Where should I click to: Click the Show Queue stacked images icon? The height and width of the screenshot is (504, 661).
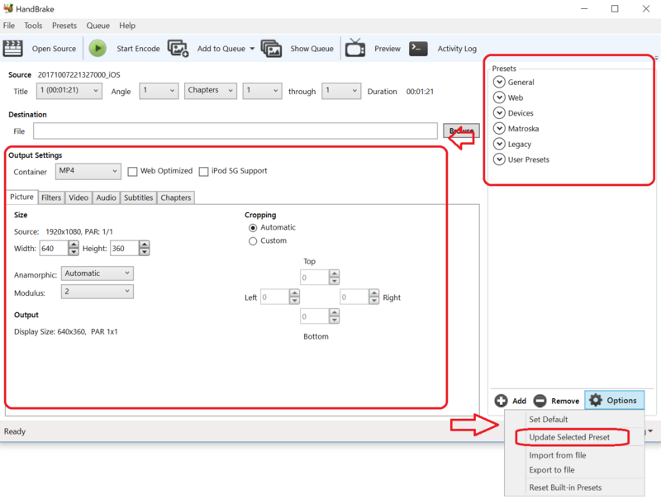tap(271, 49)
